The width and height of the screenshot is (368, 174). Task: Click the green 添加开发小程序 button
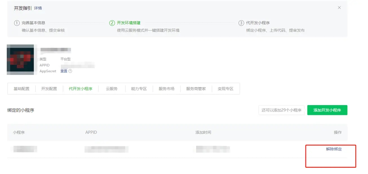pyautogui.click(x=327, y=110)
